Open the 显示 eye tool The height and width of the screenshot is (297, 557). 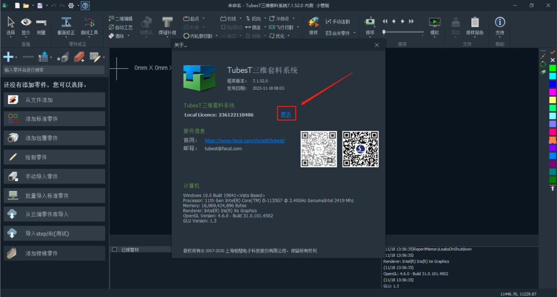(26, 25)
